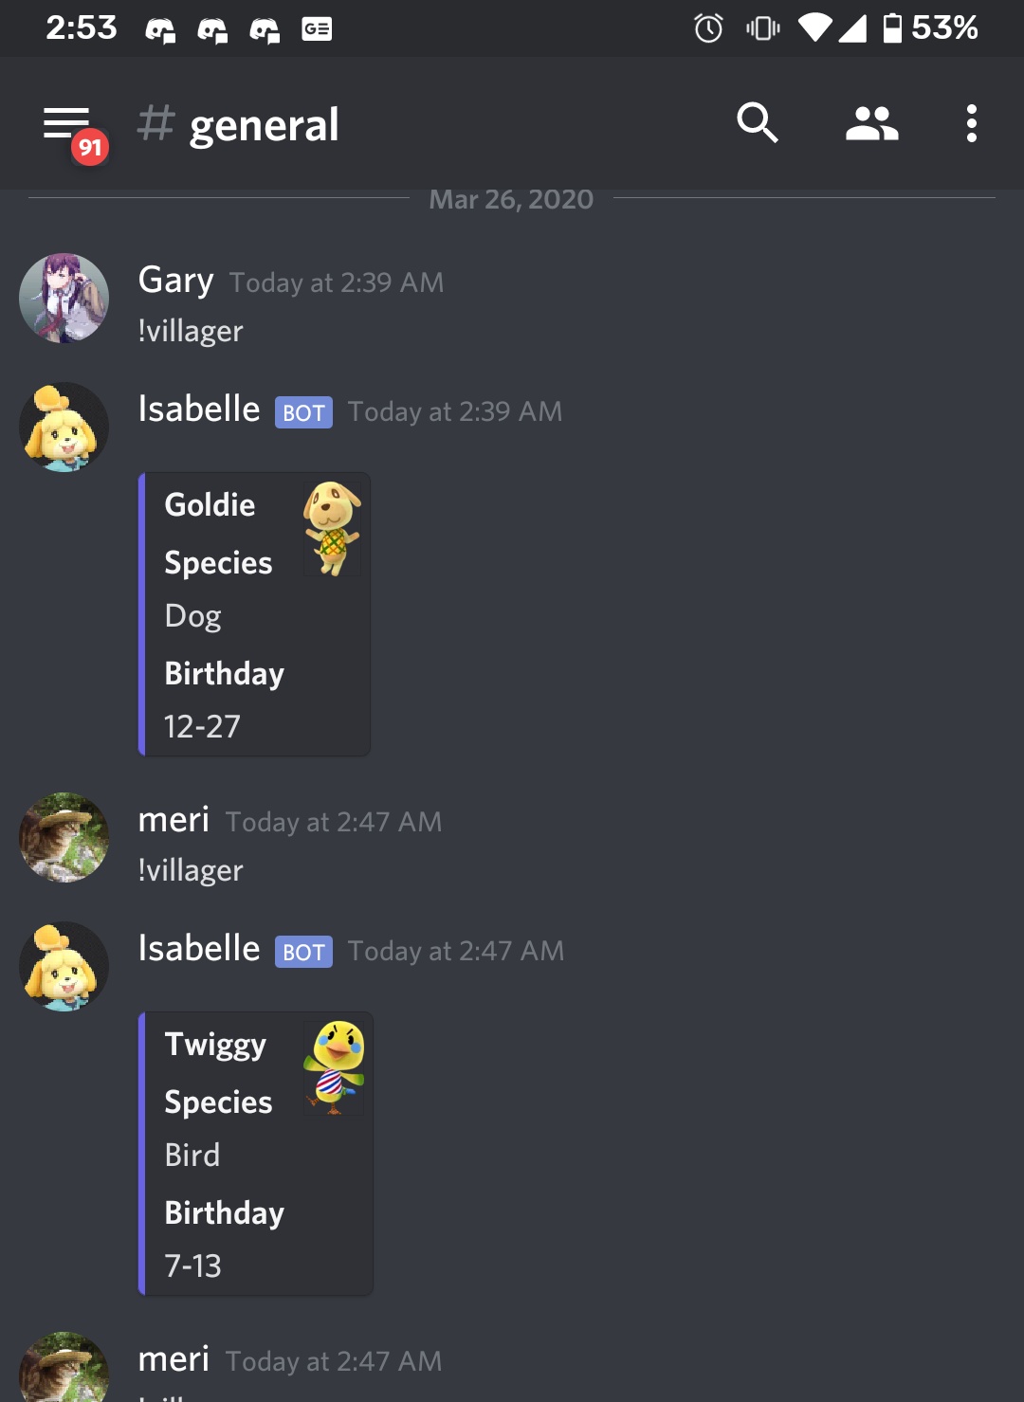Open the members list icon
Image resolution: width=1024 pixels, height=1402 pixels.
pyautogui.click(x=872, y=123)
